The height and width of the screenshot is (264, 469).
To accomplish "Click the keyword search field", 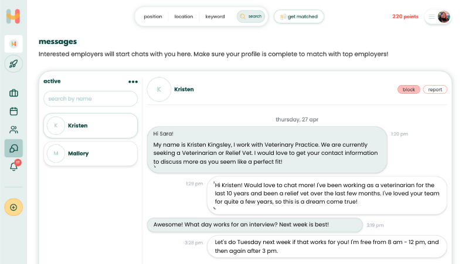I will coord(215,16).
